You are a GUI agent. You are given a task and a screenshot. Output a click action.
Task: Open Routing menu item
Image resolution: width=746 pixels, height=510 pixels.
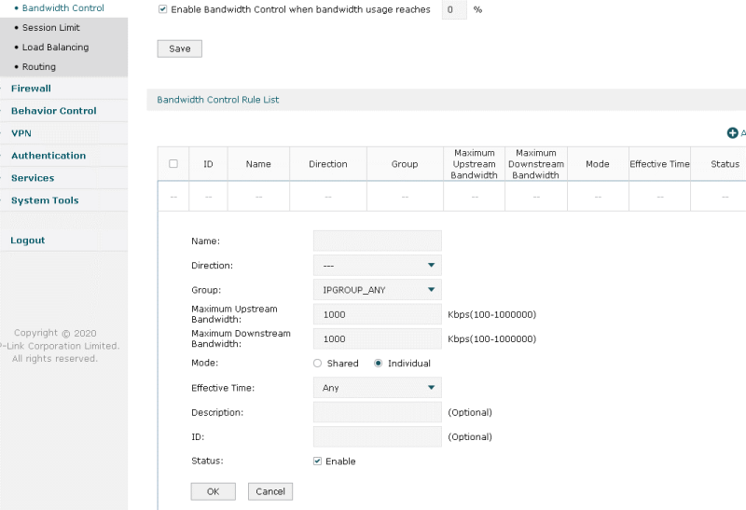coord(39,66)
